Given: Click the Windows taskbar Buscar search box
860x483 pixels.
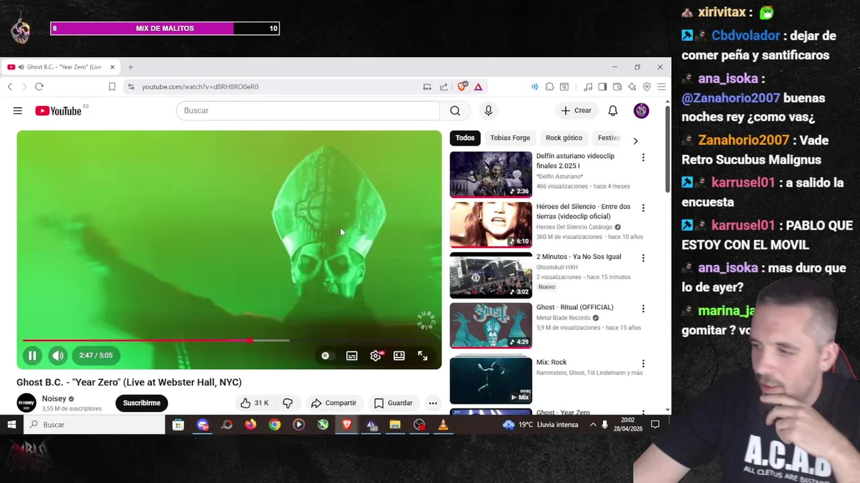Looking at the screenshot, I should 95,425.
